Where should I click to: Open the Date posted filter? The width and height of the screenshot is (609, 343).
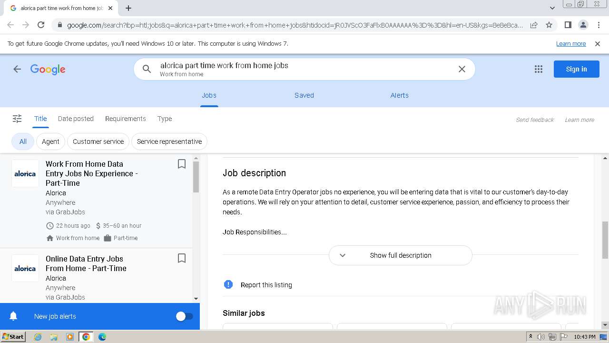click(76, 119)
